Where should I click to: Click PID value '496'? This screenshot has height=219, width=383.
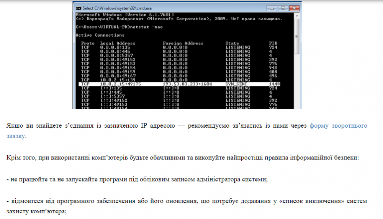coord(273,76)
